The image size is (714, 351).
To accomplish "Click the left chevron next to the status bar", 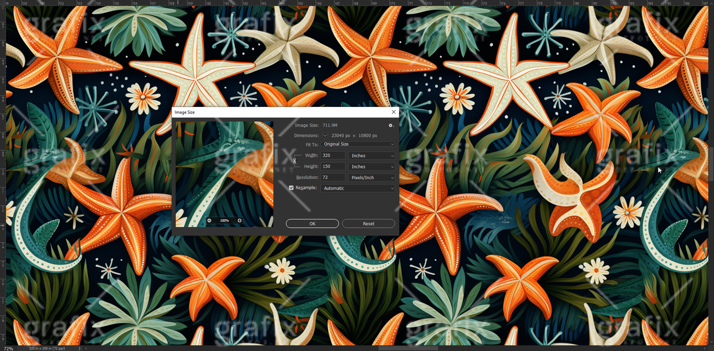I will (x=85, y=348).
